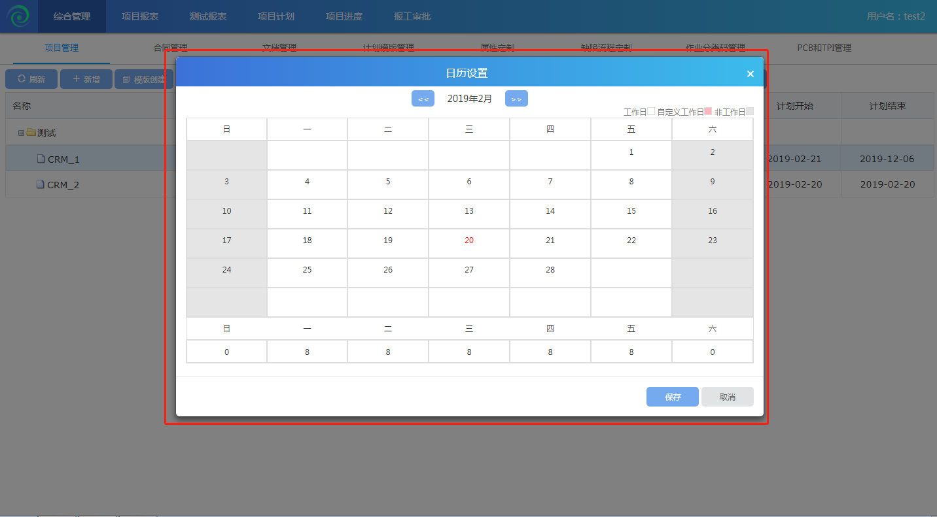The image size is (937, 517).
Task: Click Monday's work hours cell showing 8
Action: click(307, 352)
